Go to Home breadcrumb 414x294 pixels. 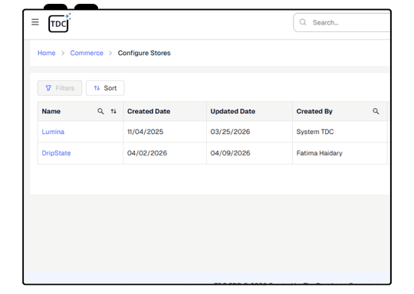pos(47,53)
